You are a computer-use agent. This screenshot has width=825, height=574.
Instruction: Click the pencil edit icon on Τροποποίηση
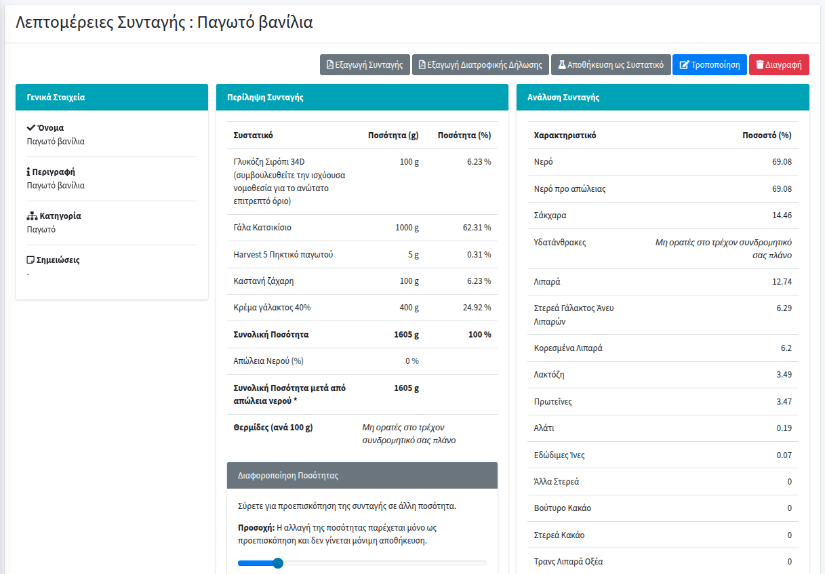pos(684,65)
